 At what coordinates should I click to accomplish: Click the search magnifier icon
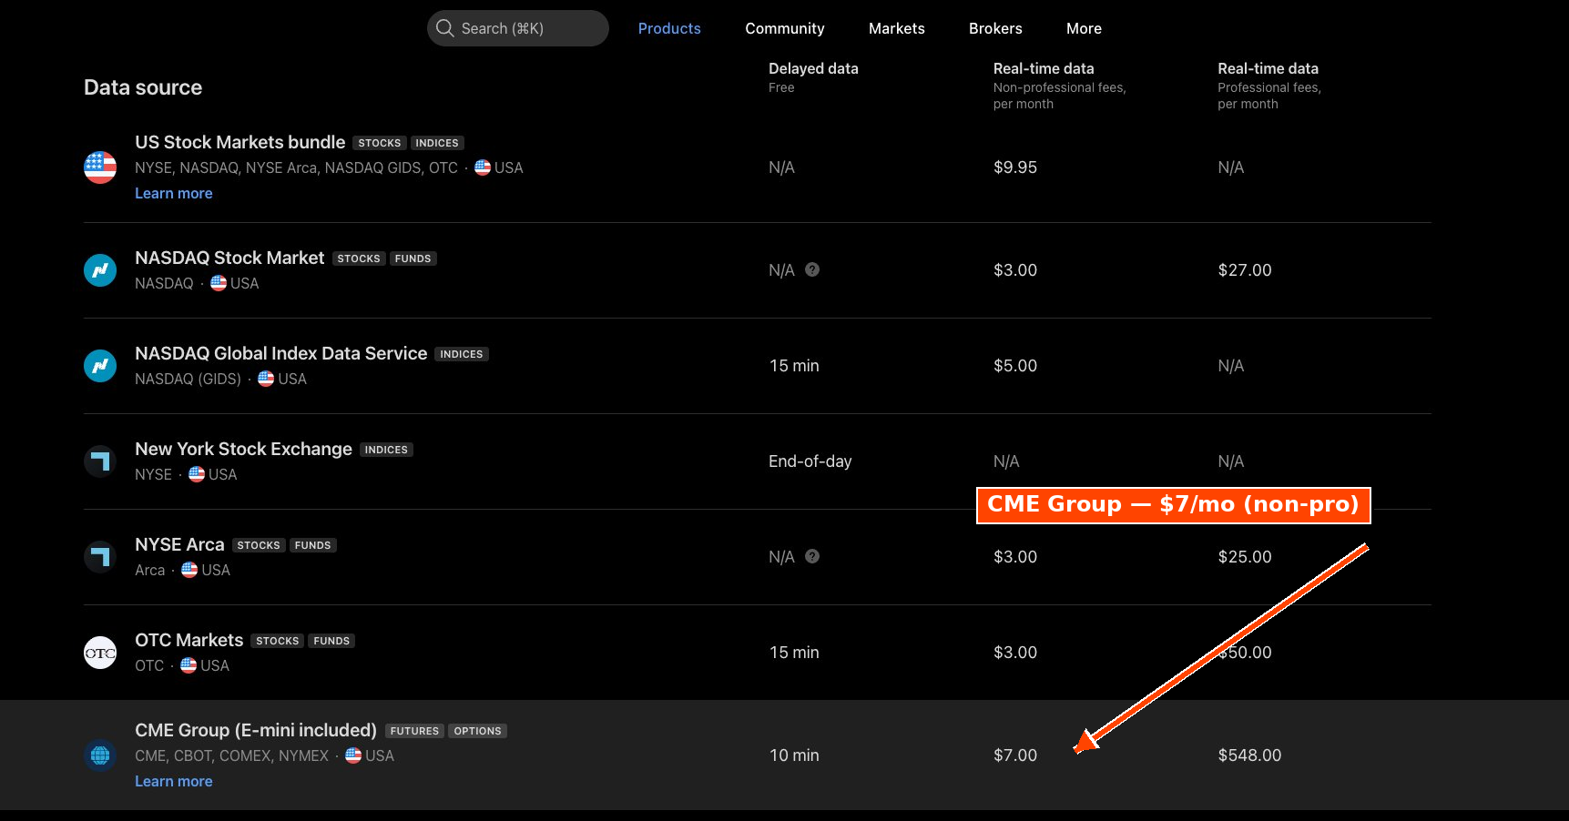tap(444, 28)
